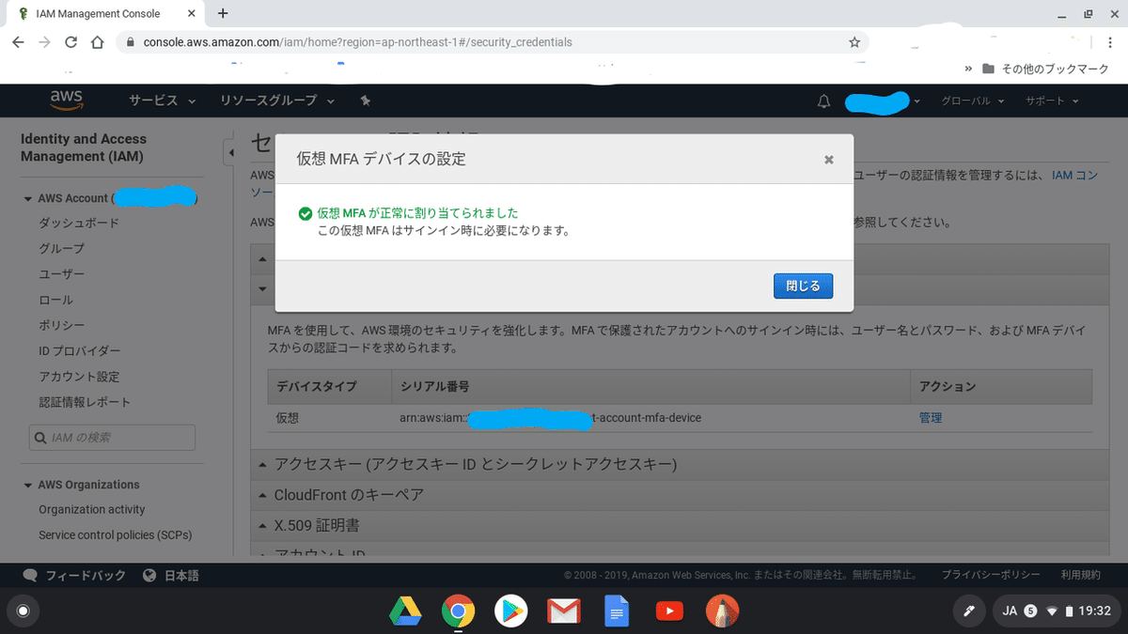Open the notifications bell
The width and height of the screenshot is (1128, 634).
click(824, 101)
